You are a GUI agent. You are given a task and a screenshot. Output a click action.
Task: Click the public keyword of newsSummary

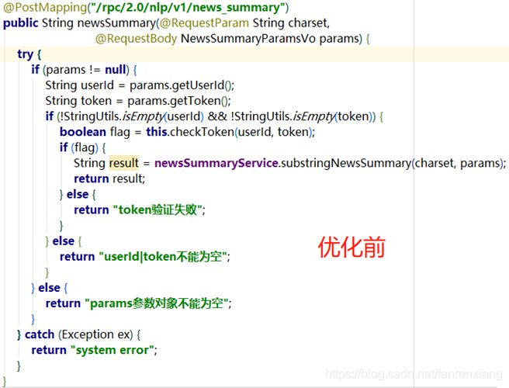click(20, 23)
